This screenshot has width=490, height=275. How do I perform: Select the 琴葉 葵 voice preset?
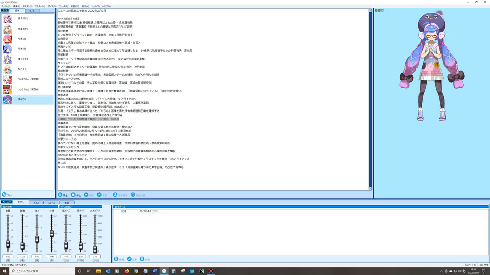click(x=28, y=49)
